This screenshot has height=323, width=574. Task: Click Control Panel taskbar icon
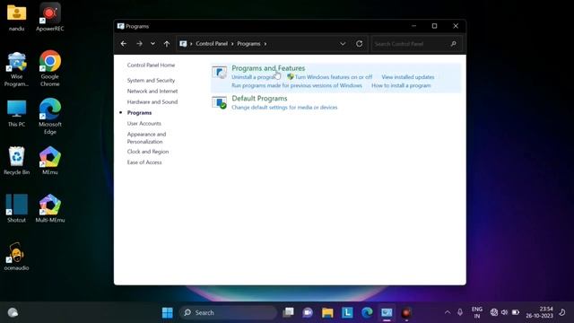click(x=387, y=312)
